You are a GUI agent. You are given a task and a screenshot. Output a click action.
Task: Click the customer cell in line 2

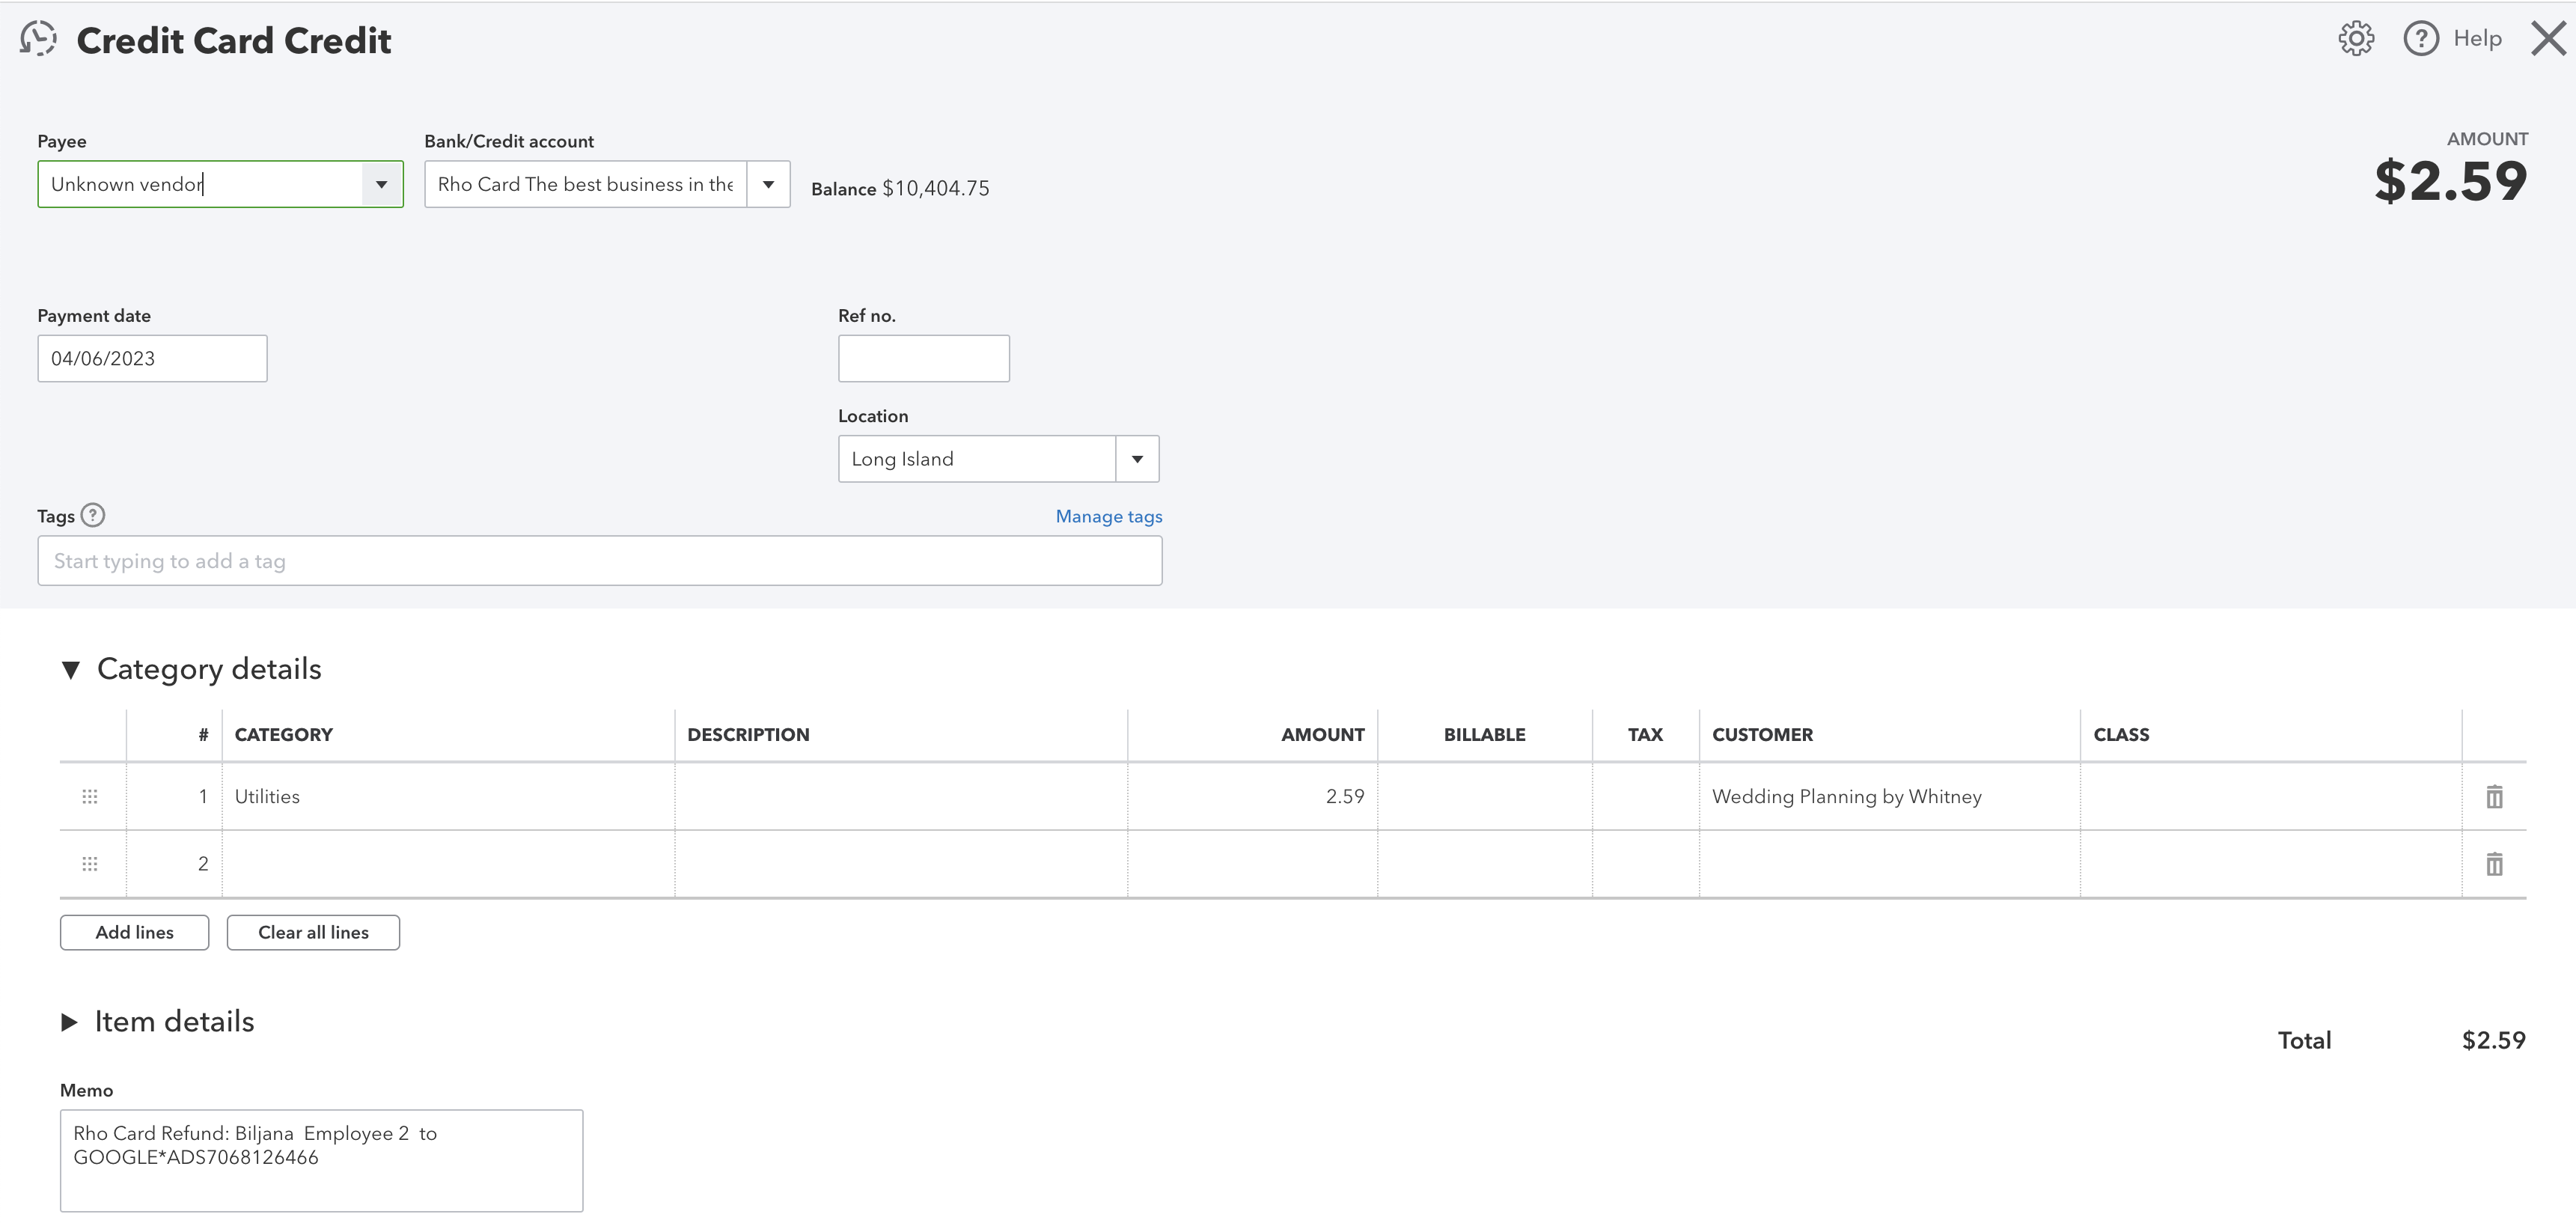1889,863
